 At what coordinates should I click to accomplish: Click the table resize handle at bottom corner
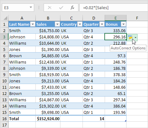click(126, 121)
